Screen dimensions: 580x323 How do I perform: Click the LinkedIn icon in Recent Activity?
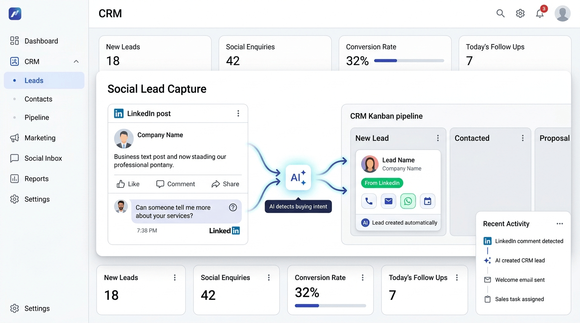[x=487, y=241]
